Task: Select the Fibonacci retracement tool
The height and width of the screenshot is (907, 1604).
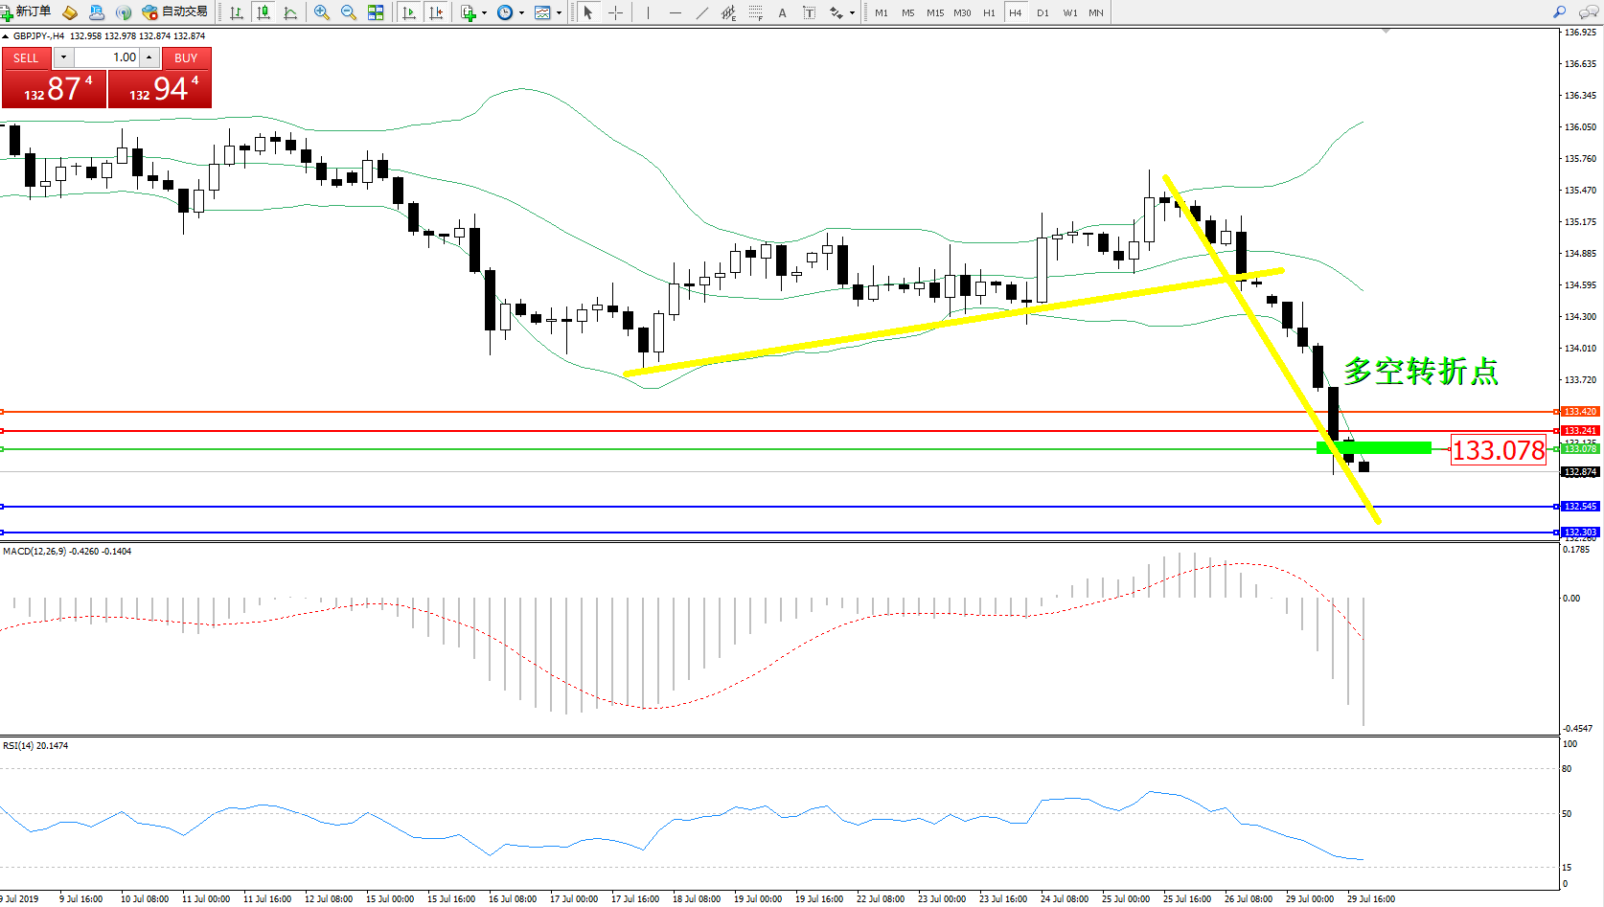Action: (x=756, y=12)
